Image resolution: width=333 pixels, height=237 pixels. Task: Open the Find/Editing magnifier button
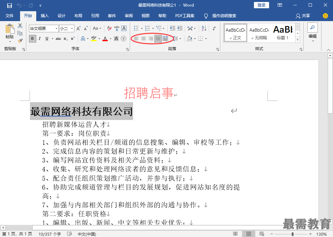[x=312, y=28]
